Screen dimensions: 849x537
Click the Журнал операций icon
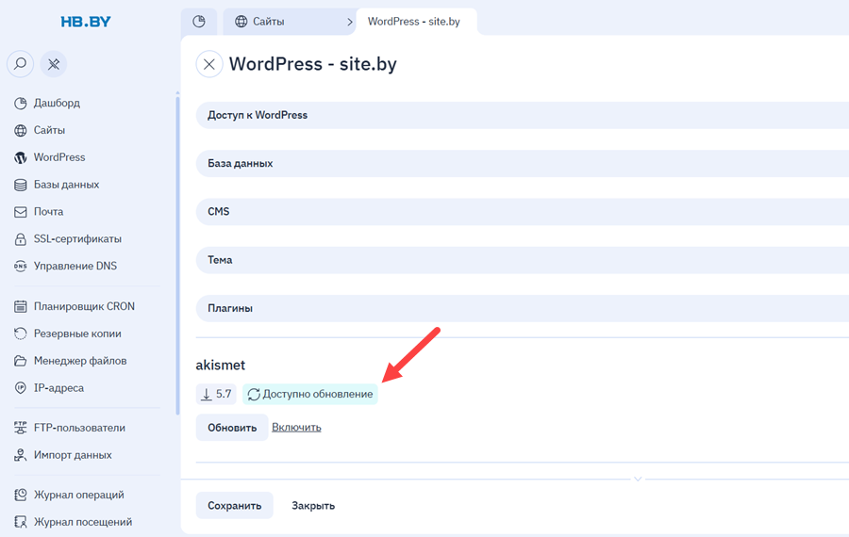pos(21,495)
